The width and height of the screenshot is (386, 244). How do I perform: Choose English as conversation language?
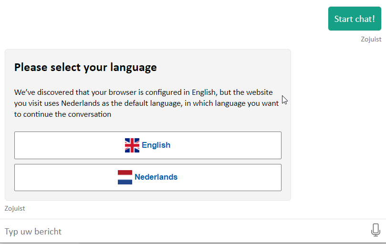[x=148, y=145]
